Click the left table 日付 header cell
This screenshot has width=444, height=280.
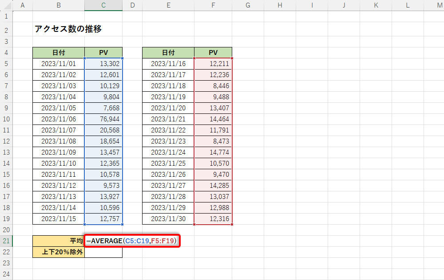(59, 53)
